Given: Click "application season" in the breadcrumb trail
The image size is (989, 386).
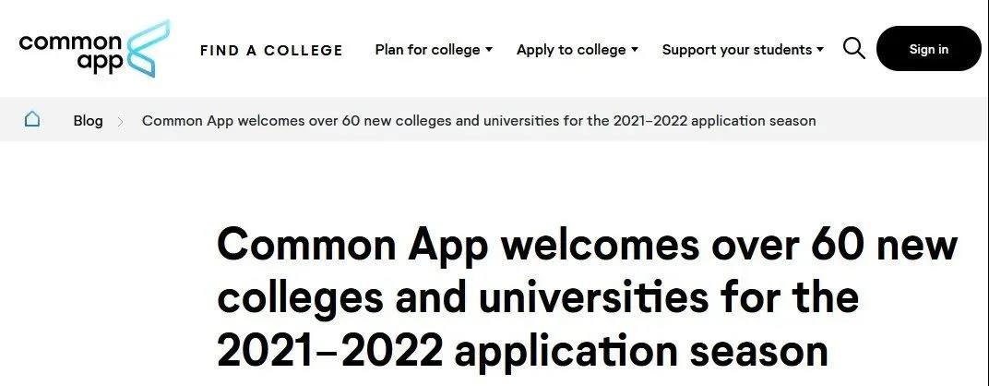Looking at the screenshot, I should click(x=758, y=121).
